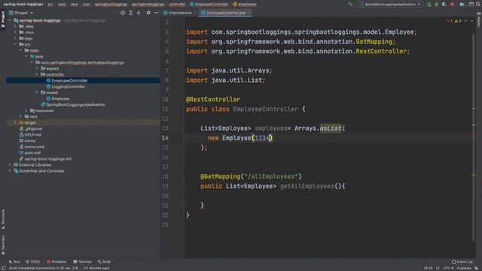
Task: Select .gitignore file in tree
Action: coord(33,129)
